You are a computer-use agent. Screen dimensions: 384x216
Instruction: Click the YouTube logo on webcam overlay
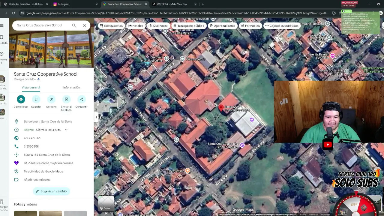(328, 145)
